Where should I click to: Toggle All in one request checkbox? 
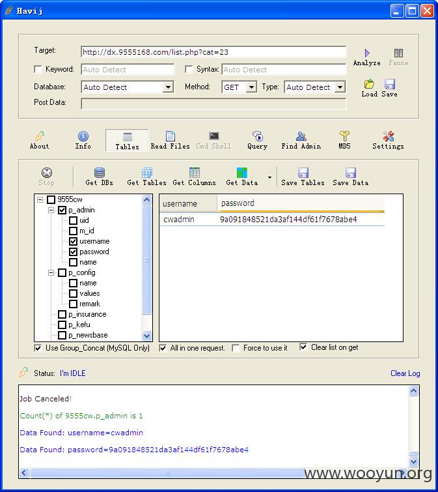[x=163, y=348]
